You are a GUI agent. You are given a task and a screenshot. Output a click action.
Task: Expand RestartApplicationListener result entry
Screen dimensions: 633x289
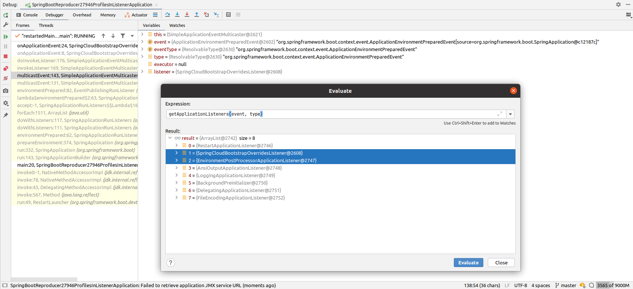pos(177,145)
